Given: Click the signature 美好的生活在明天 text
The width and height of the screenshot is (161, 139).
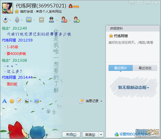Looking at the screenshot, I should pyautogui.click(x=131, y=43).
